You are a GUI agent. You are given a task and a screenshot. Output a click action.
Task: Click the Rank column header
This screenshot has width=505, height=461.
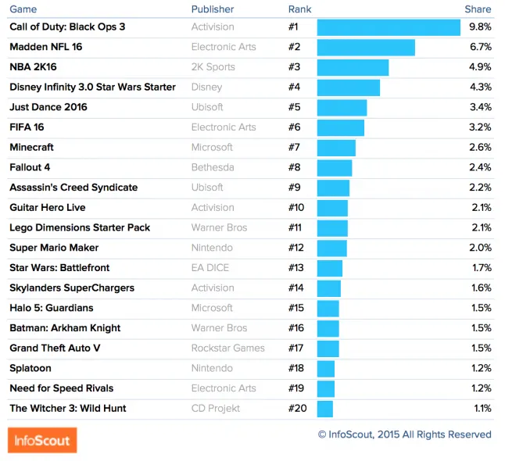click(x=300, y=9)
